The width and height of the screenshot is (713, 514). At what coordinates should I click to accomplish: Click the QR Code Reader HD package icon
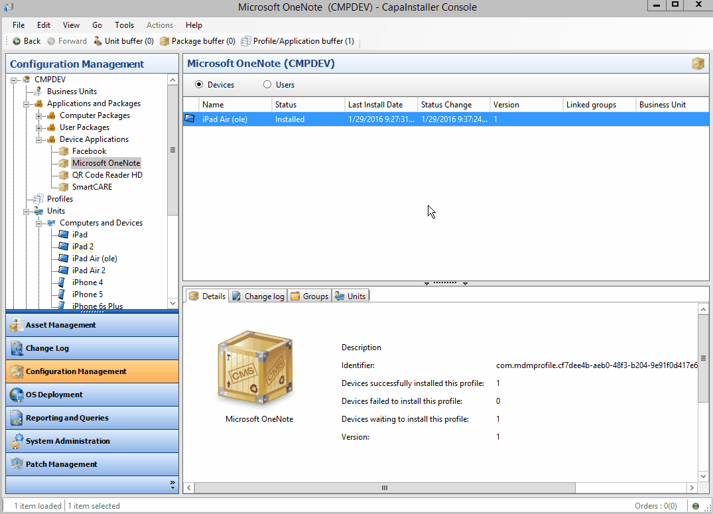coord(64,174)
